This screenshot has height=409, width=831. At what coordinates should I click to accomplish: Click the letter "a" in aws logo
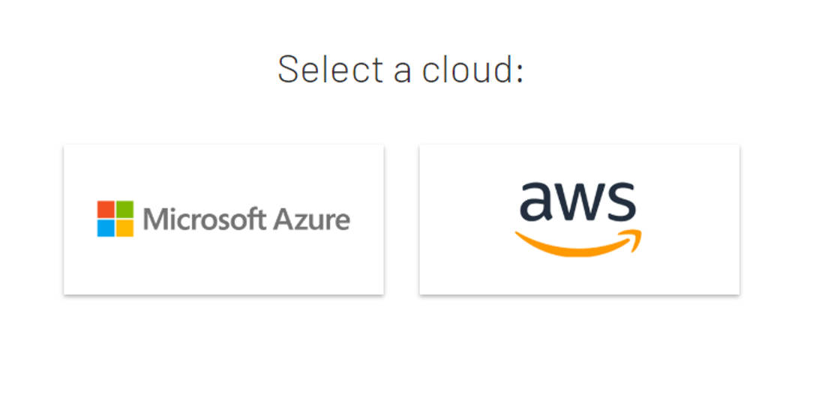(536, 201)
